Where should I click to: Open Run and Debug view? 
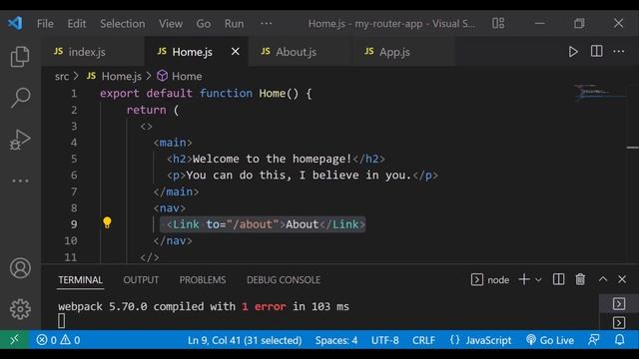(x=20, y=140)
